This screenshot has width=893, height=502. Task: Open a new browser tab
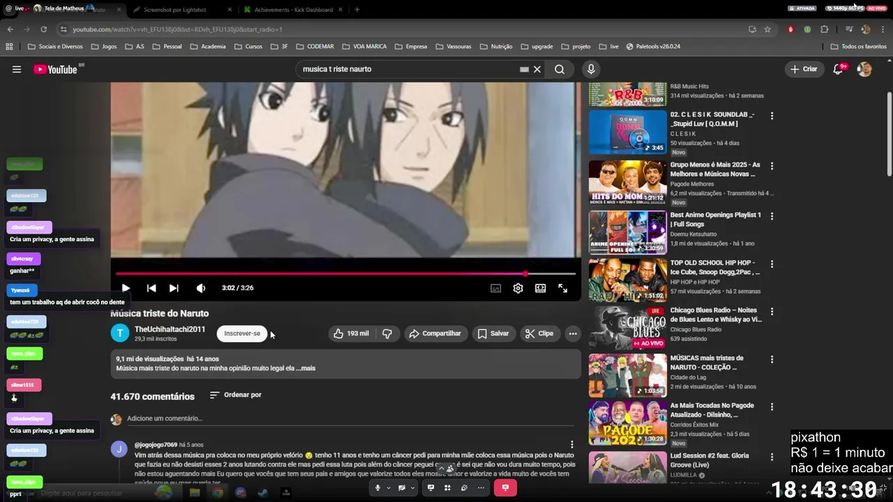[357, 10]
